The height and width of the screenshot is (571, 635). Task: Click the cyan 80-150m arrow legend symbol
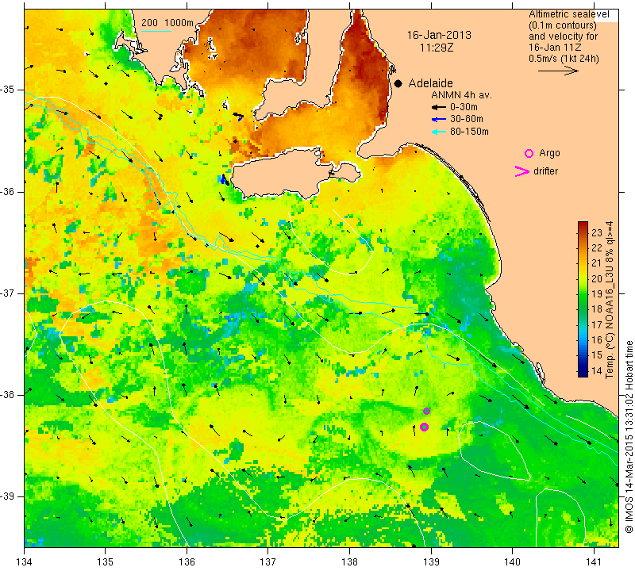pos(439,132)
